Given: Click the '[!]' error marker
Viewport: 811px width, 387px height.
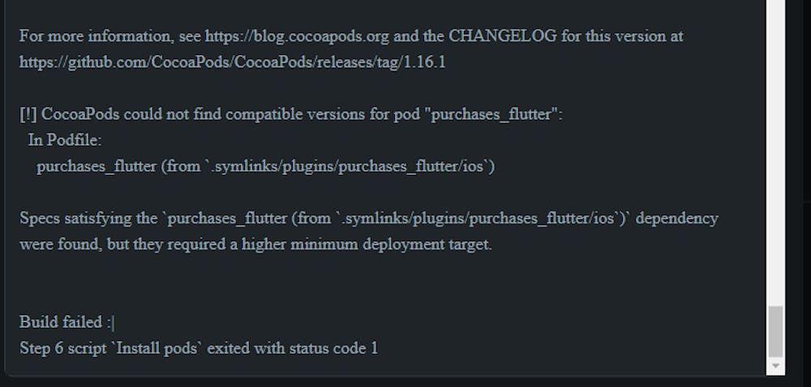Looking at the screenshot, I should (x=28, y=114).
